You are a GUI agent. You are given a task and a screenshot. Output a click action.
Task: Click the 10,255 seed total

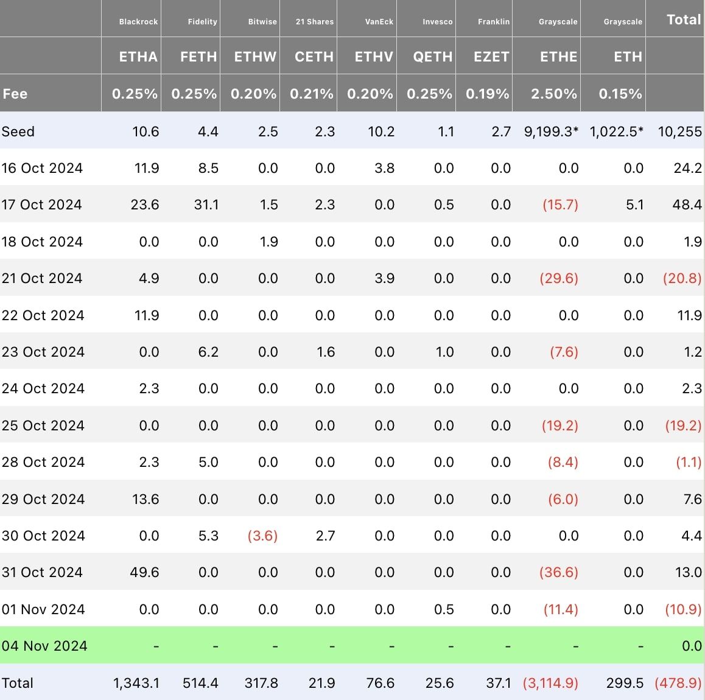coord(679,131)
